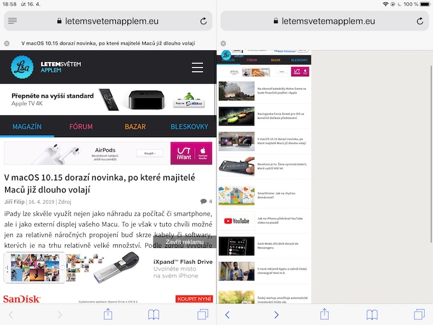The height and width of the screenshot is (325, 433).
Task: Show tabs overview in left pane
Action: coord(202,315)
